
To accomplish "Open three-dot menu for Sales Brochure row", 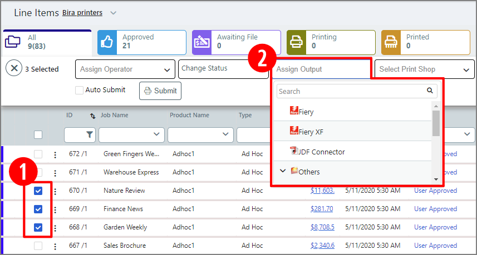I will tap(55, 246).
